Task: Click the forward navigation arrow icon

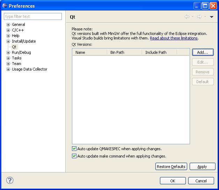Action: click(199, 17)
